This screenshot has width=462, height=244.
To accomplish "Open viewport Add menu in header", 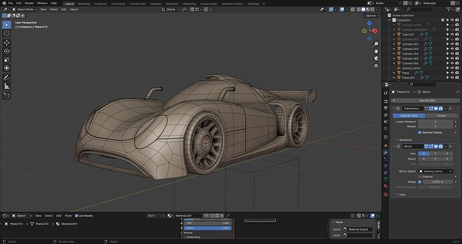I will (x=64, y=9).
